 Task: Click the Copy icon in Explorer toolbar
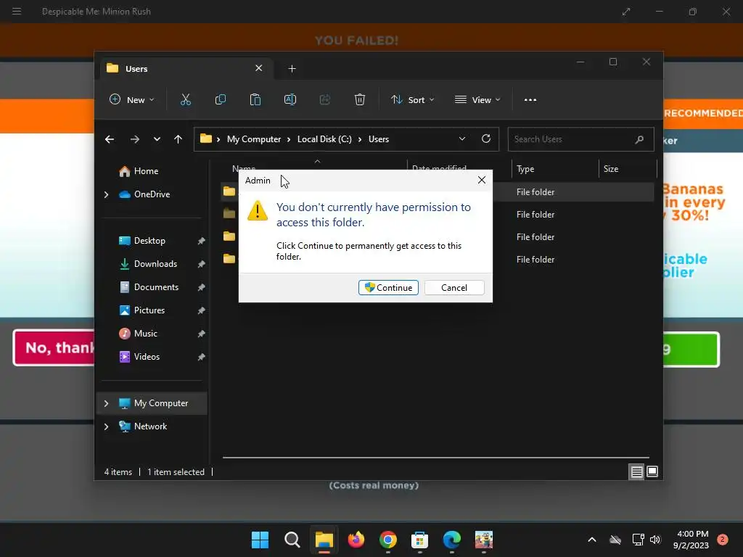point(221,99)
